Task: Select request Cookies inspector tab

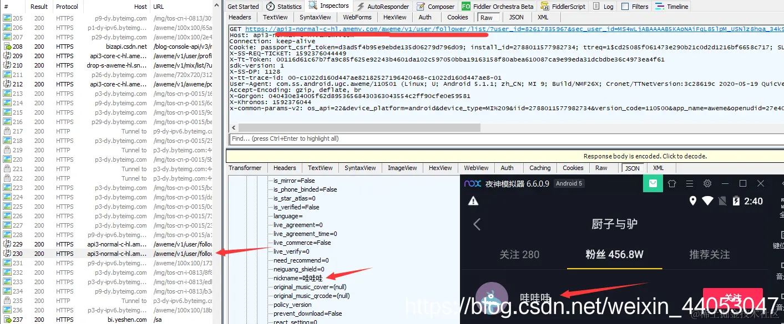Action: pos(458,17)
